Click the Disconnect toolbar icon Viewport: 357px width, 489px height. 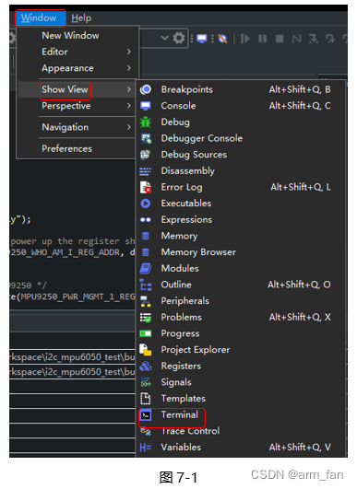[296, 39]
